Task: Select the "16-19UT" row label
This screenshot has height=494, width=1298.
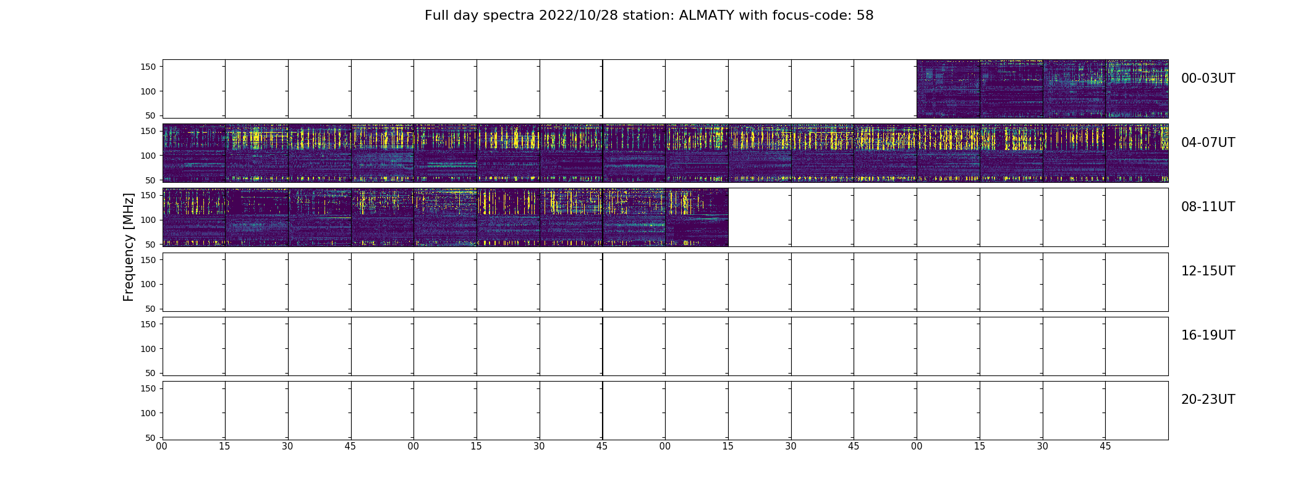Action: pos(1208,335)
